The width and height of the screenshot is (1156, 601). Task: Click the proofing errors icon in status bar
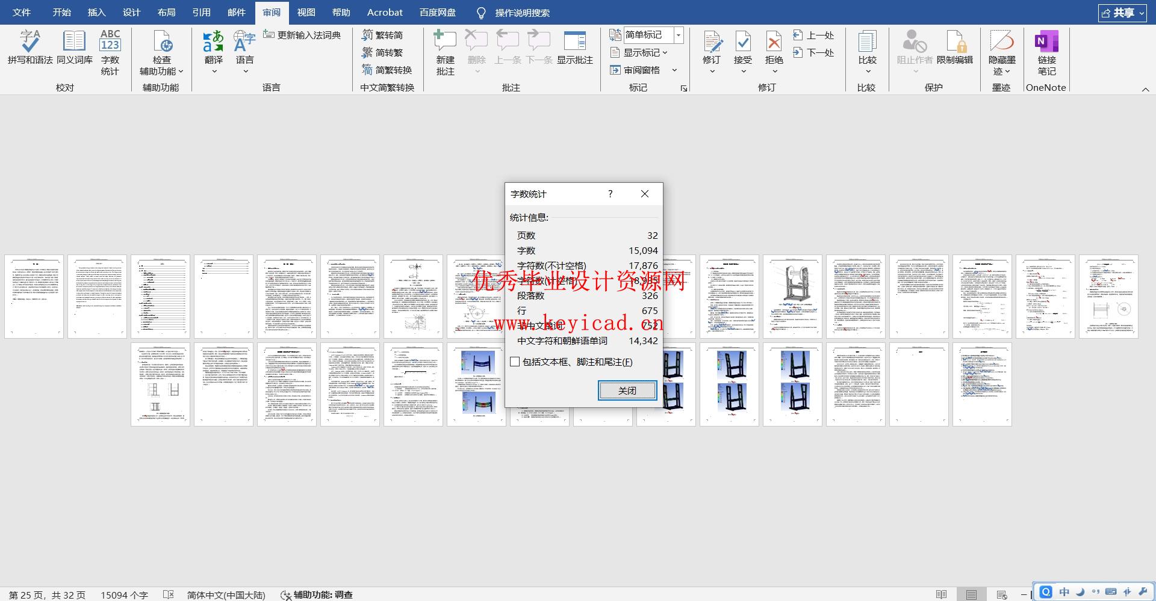pos(168,594)
